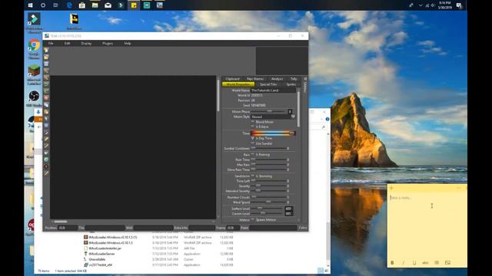The image size is (492, 276).
Task: Click the Windows Start button
Action: pyautogui.click(x=31, y=5)
